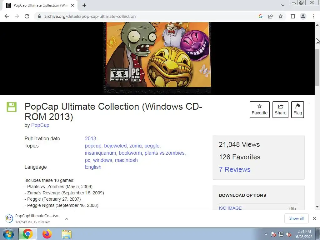Open the bejeweled topic link

[x=115, y=146]
